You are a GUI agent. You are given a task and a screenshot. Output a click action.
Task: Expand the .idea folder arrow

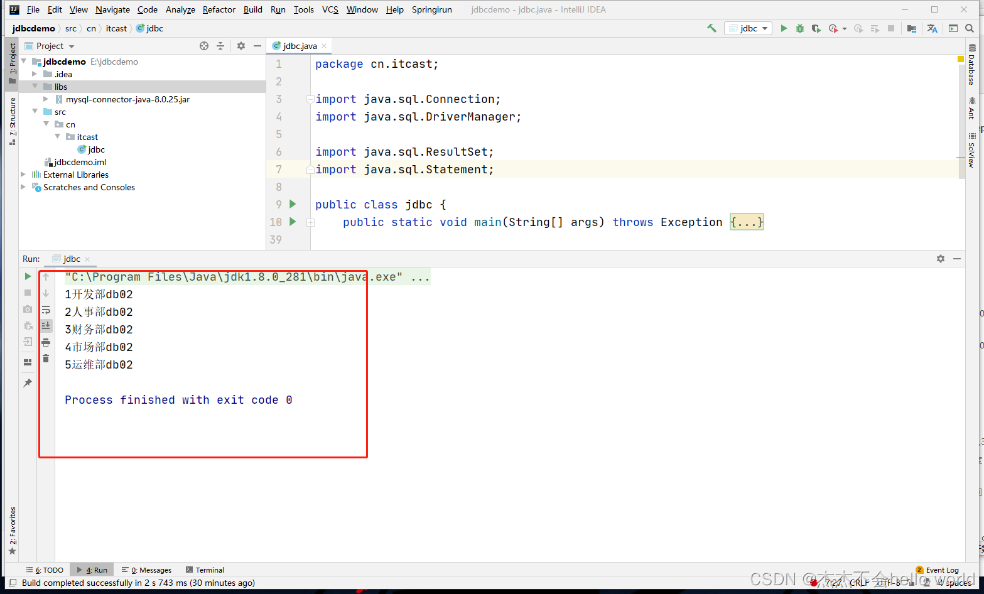point(35,74)
